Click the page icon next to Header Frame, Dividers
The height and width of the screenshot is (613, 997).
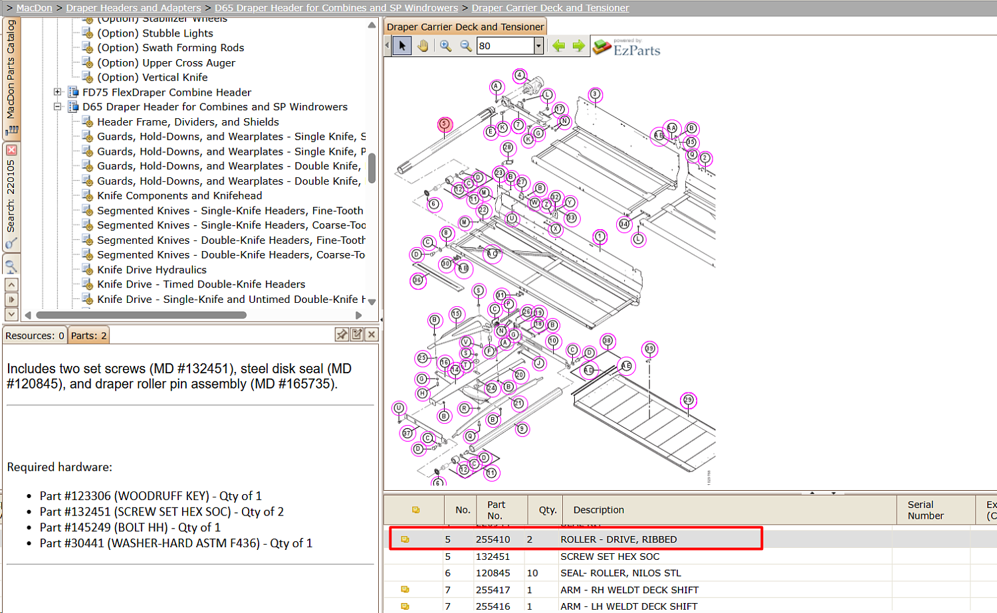pos(87,122)
